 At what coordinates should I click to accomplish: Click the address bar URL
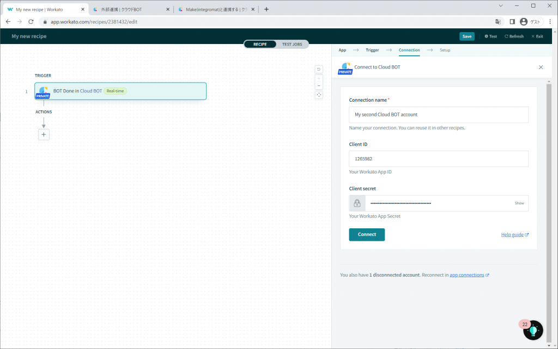tap(94, 22)
